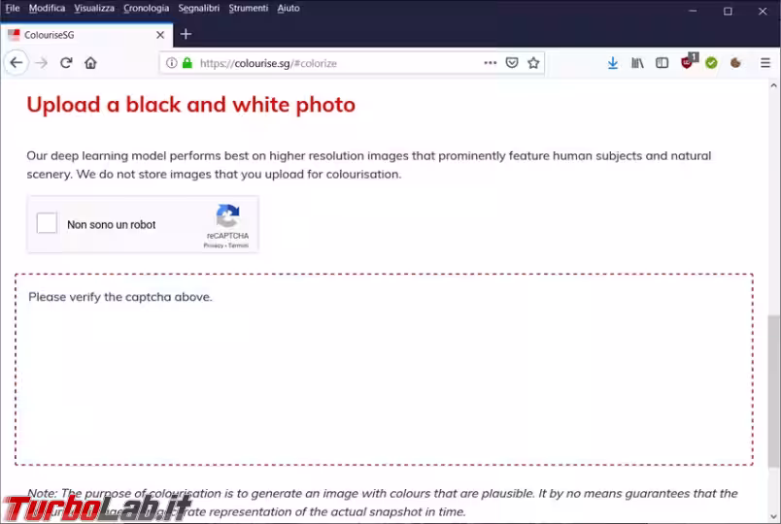Go back to the previous page
This screenshot has height=524, width=781.
point(17,63)
